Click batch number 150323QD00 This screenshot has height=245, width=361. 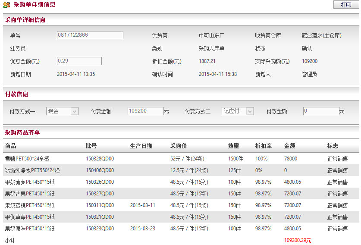tap(100, 229)
